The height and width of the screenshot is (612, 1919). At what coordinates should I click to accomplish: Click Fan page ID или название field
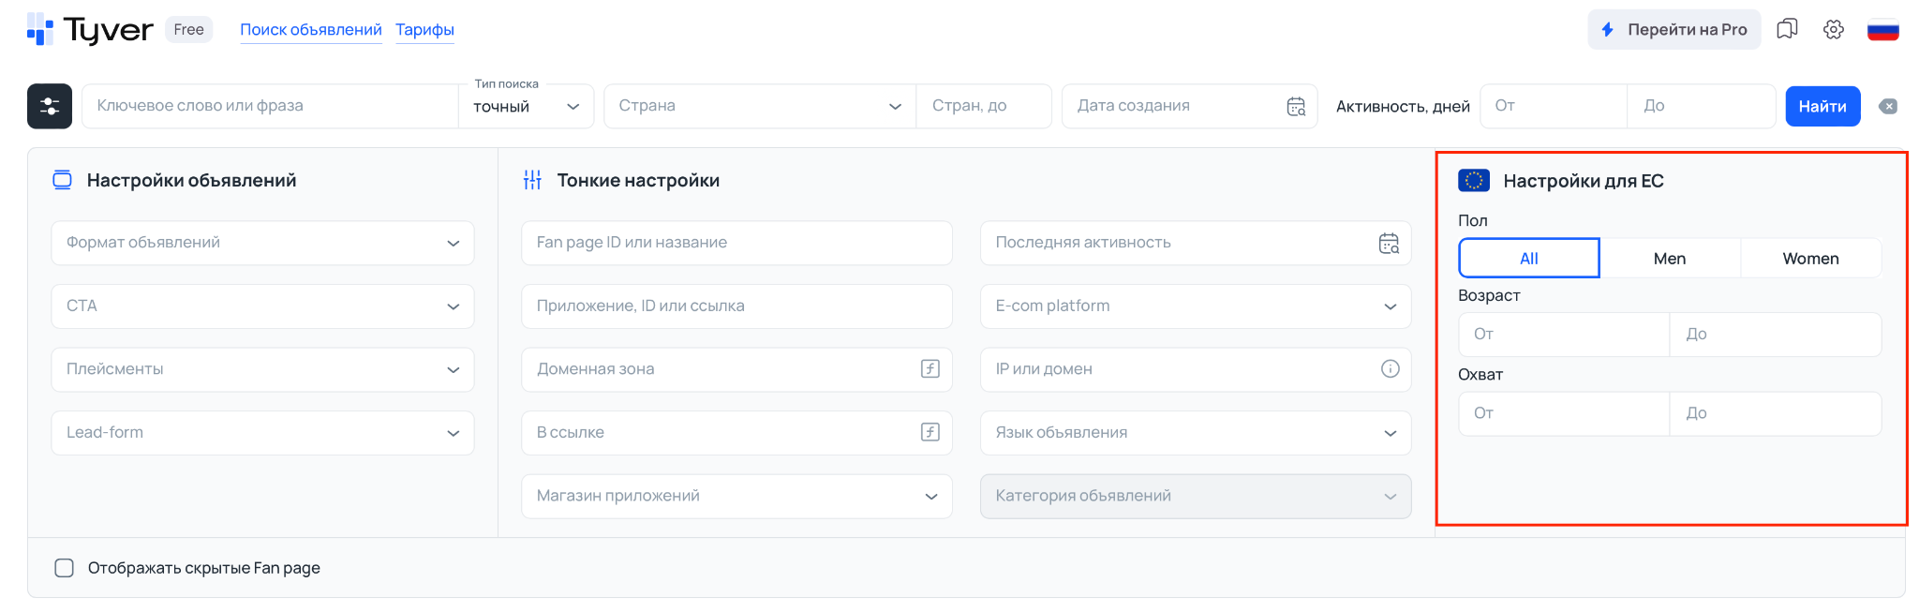736,243
